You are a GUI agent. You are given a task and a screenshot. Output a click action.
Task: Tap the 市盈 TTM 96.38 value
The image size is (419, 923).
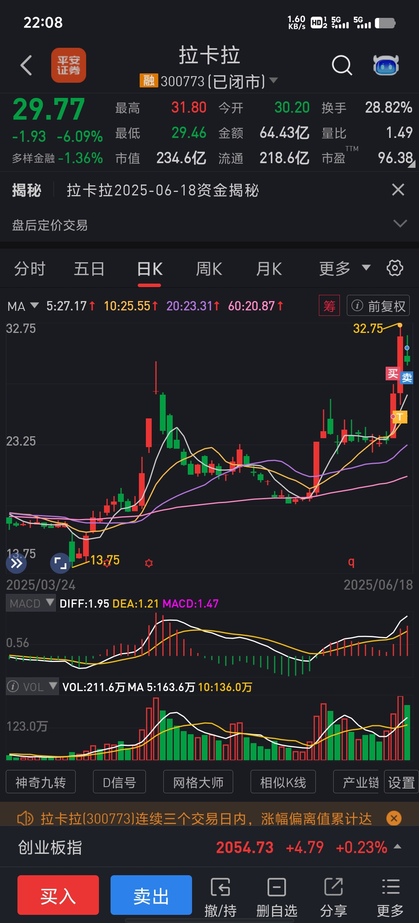[x=395, y=158]
